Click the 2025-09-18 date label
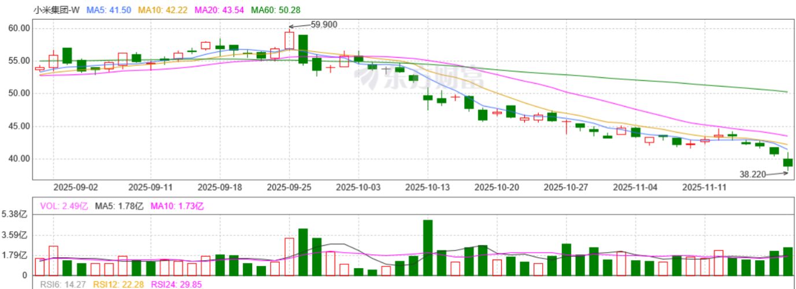The height and width of the screenshot is (289, 796). tap(219, 187)
